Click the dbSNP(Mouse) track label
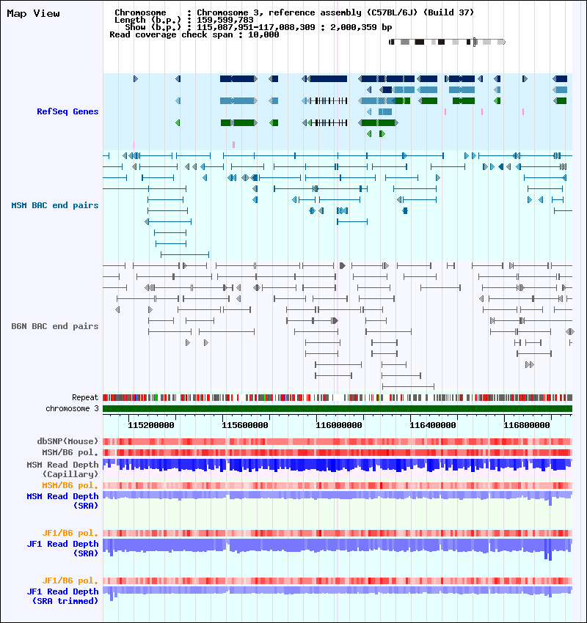The width and height of the screenshot is (587, 623). point(68,441)
